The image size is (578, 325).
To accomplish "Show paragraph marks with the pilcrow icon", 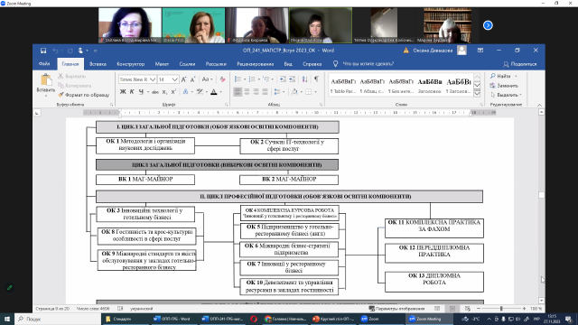I will tap(316, 79).
